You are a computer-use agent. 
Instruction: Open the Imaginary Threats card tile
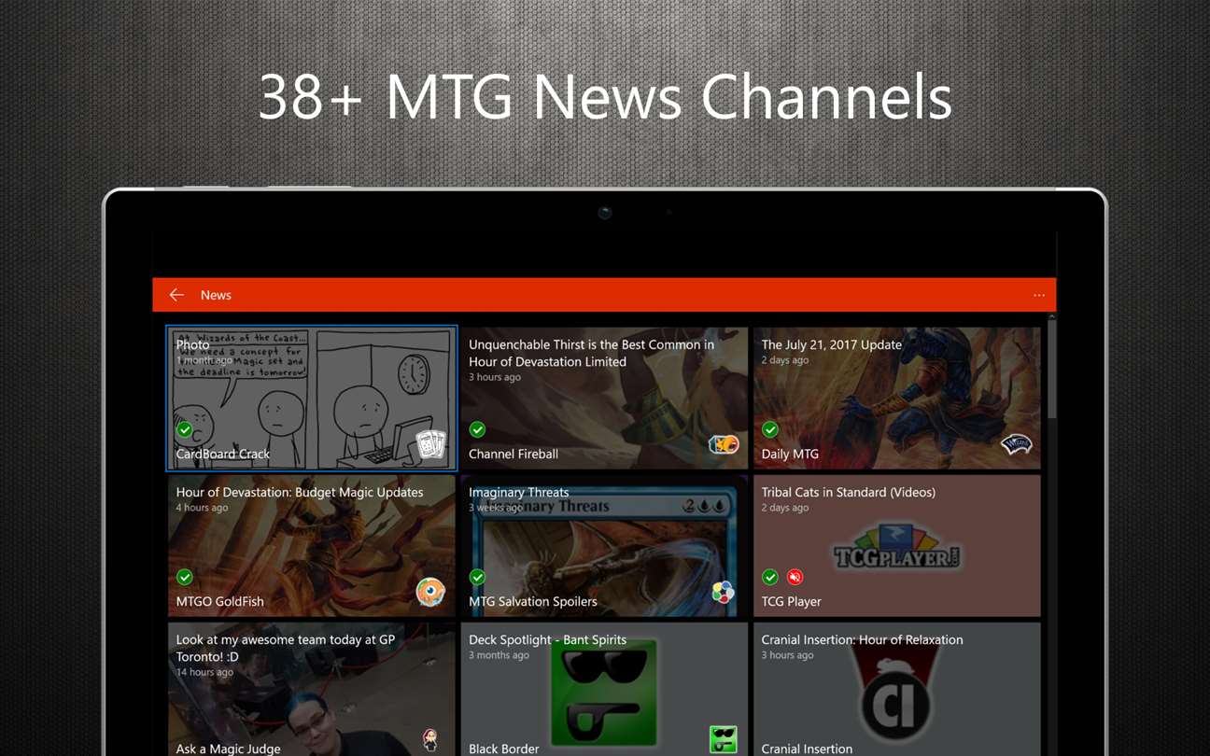click(604, 546)
